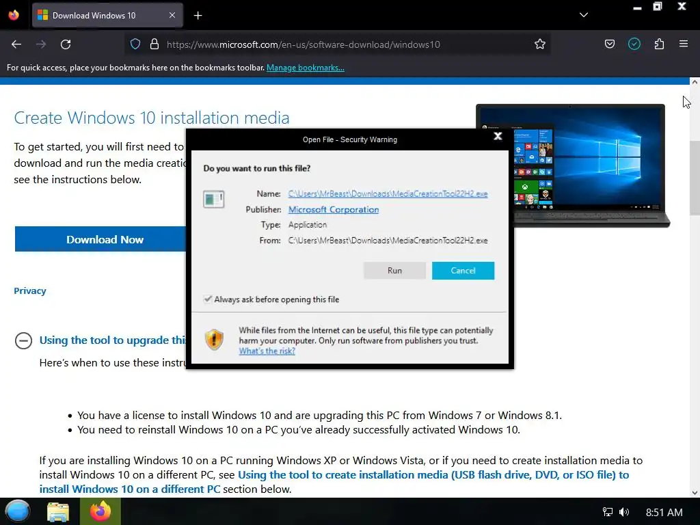Open the tracking protection shield icon
The height and width of the screenshot is (525, 700).
[135, 44]
